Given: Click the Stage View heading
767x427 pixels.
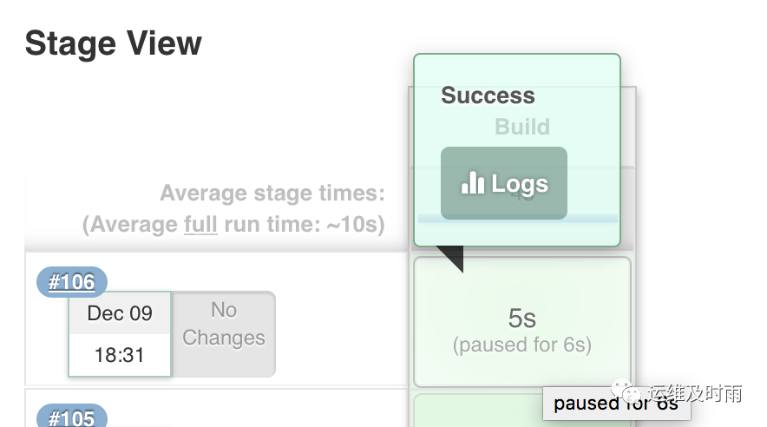Looking at the screenshot, I should click(x=114, y=43).
